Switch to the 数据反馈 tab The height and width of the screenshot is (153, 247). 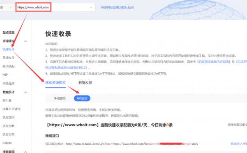(85, 83)
